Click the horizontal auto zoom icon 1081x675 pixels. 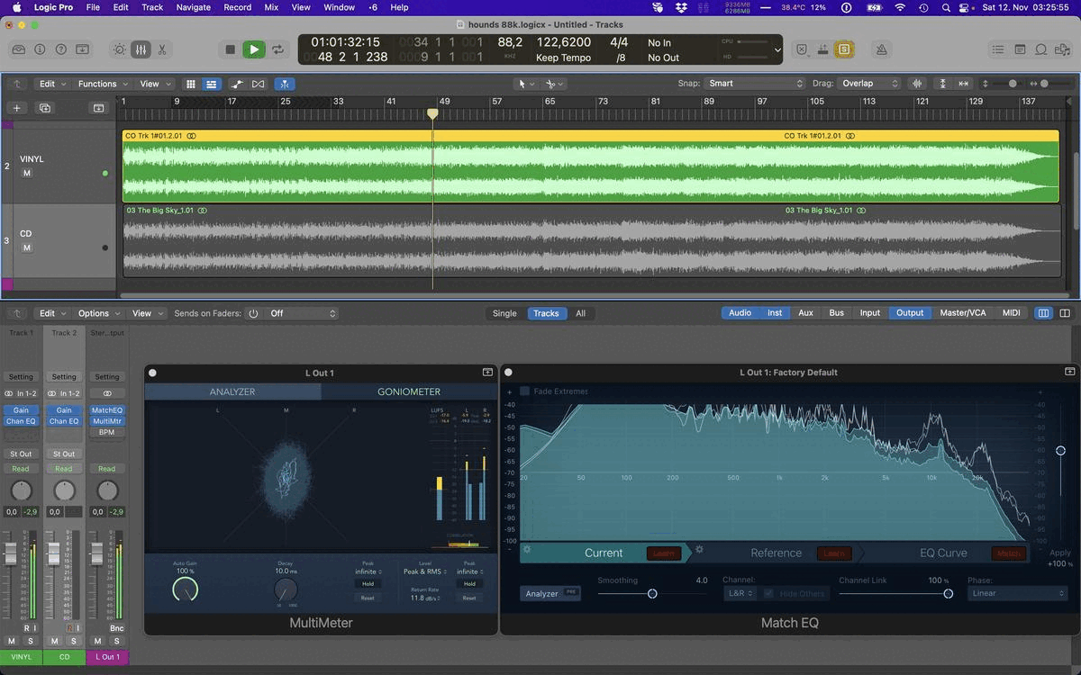tap(963, 84)
